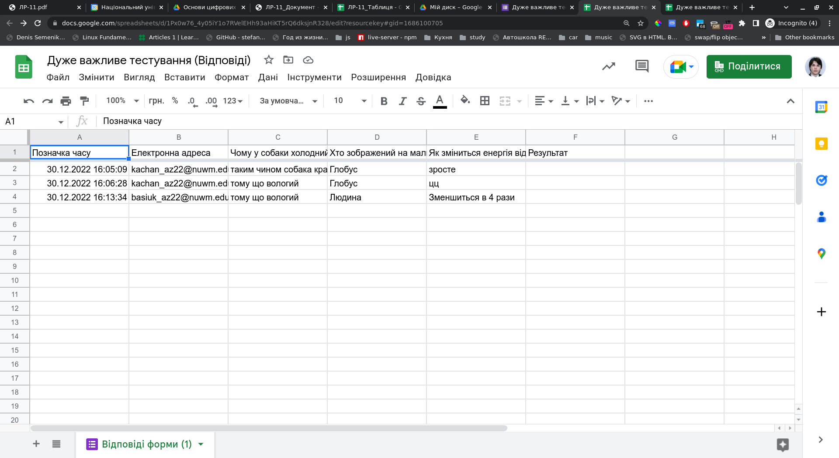
Task: Add a new sheet with plus button
Action: [x=36, y=444]
